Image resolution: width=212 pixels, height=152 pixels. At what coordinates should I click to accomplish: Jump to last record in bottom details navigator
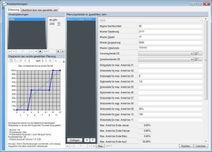(x=94, y=146)
